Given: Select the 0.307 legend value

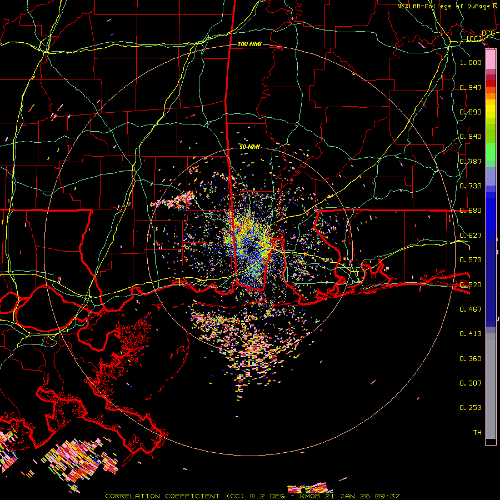Looking at the screenshot, I should (x=471, y=383).
